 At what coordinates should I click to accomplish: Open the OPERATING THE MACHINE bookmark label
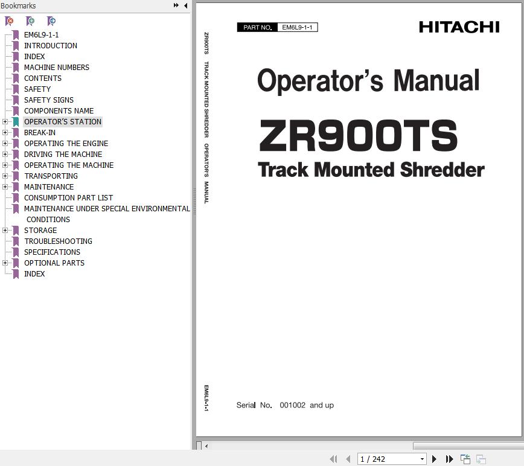point(69,165)
